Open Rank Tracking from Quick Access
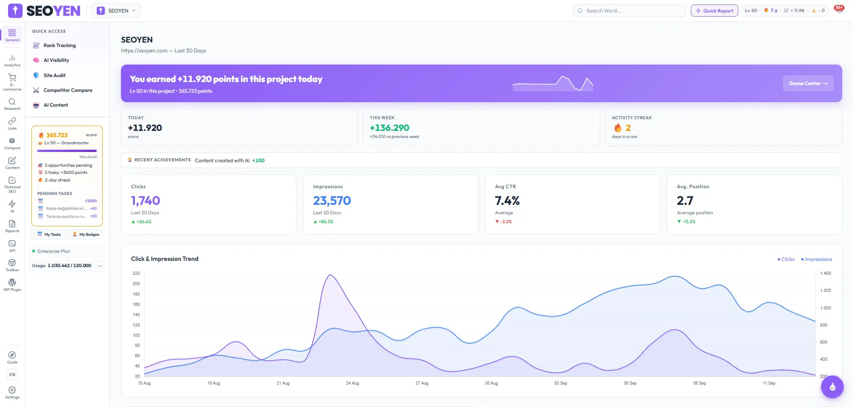The image size is (853, 407). 60,45
